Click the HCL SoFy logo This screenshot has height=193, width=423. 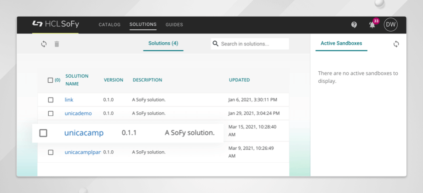(56, 24)
